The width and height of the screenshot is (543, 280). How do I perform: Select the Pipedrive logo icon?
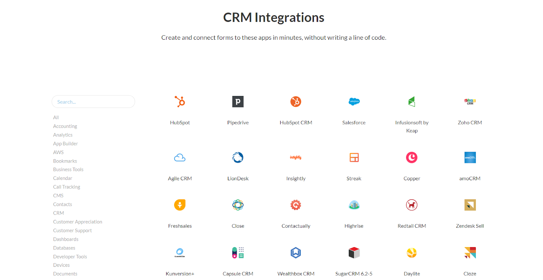click(x=238, y=101)
